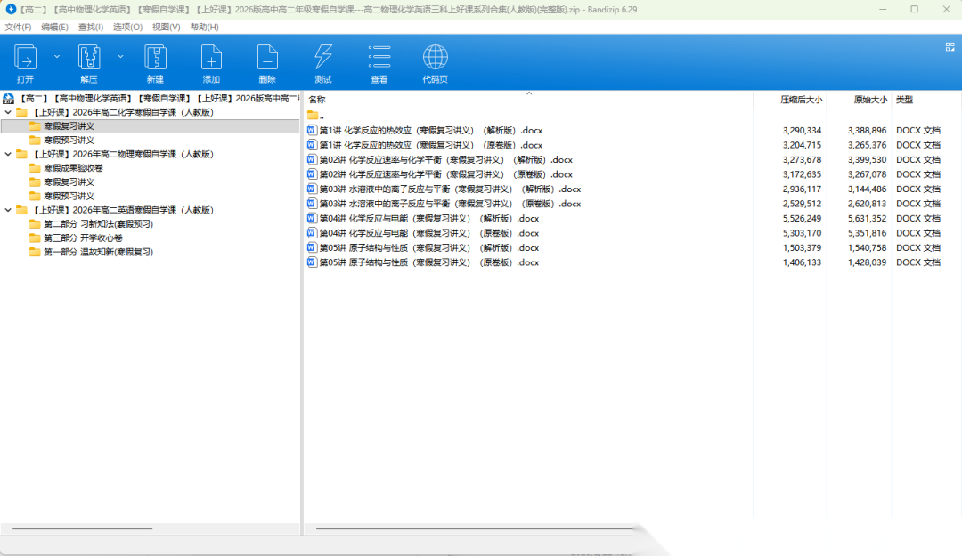This screenshot has width=962, height=556.
Task: Sort by the 名称 column header
Action: (x=317, y=100)
